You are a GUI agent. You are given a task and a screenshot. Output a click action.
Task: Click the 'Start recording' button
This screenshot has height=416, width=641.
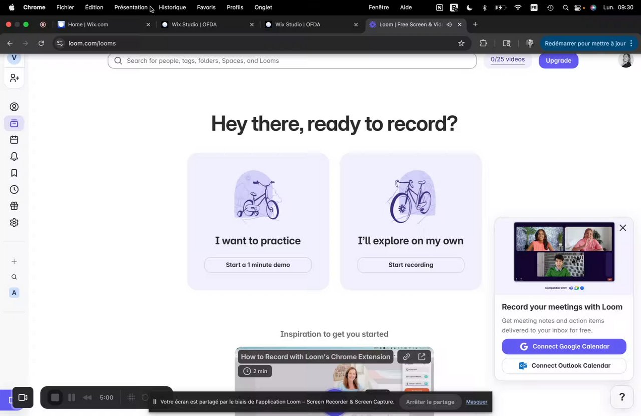(411, 265)
